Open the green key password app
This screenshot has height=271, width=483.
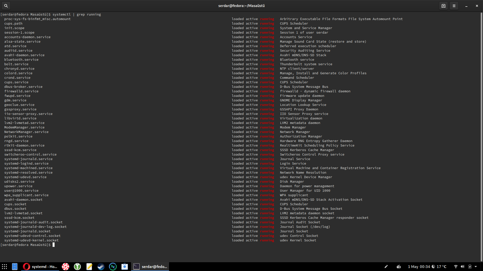click(x=77, y=266)
